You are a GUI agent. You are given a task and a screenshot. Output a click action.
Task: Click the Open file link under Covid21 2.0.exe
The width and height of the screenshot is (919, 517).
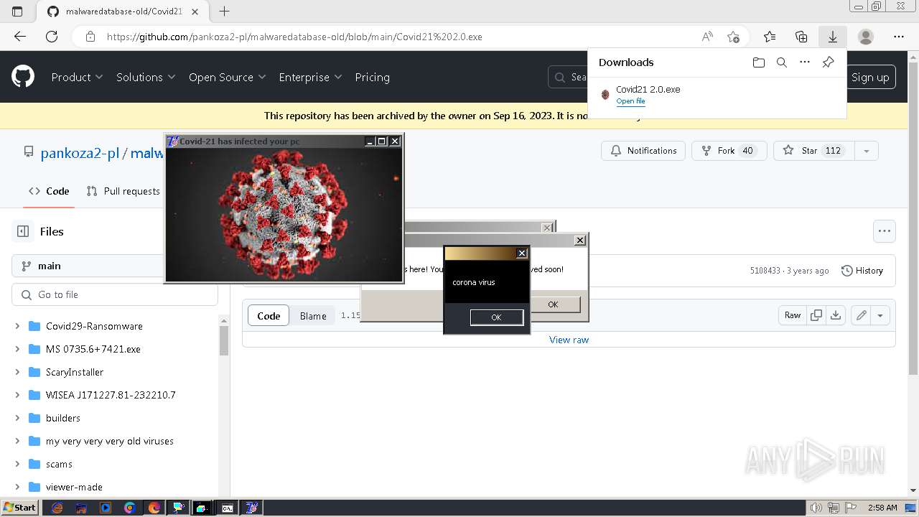click(x=630, y=101)
